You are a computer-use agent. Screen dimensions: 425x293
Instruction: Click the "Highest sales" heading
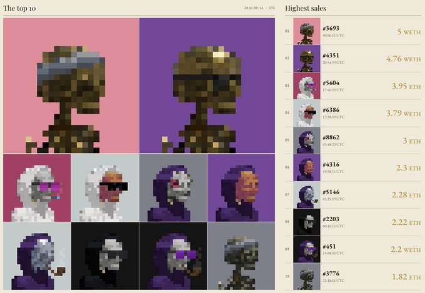306,8
